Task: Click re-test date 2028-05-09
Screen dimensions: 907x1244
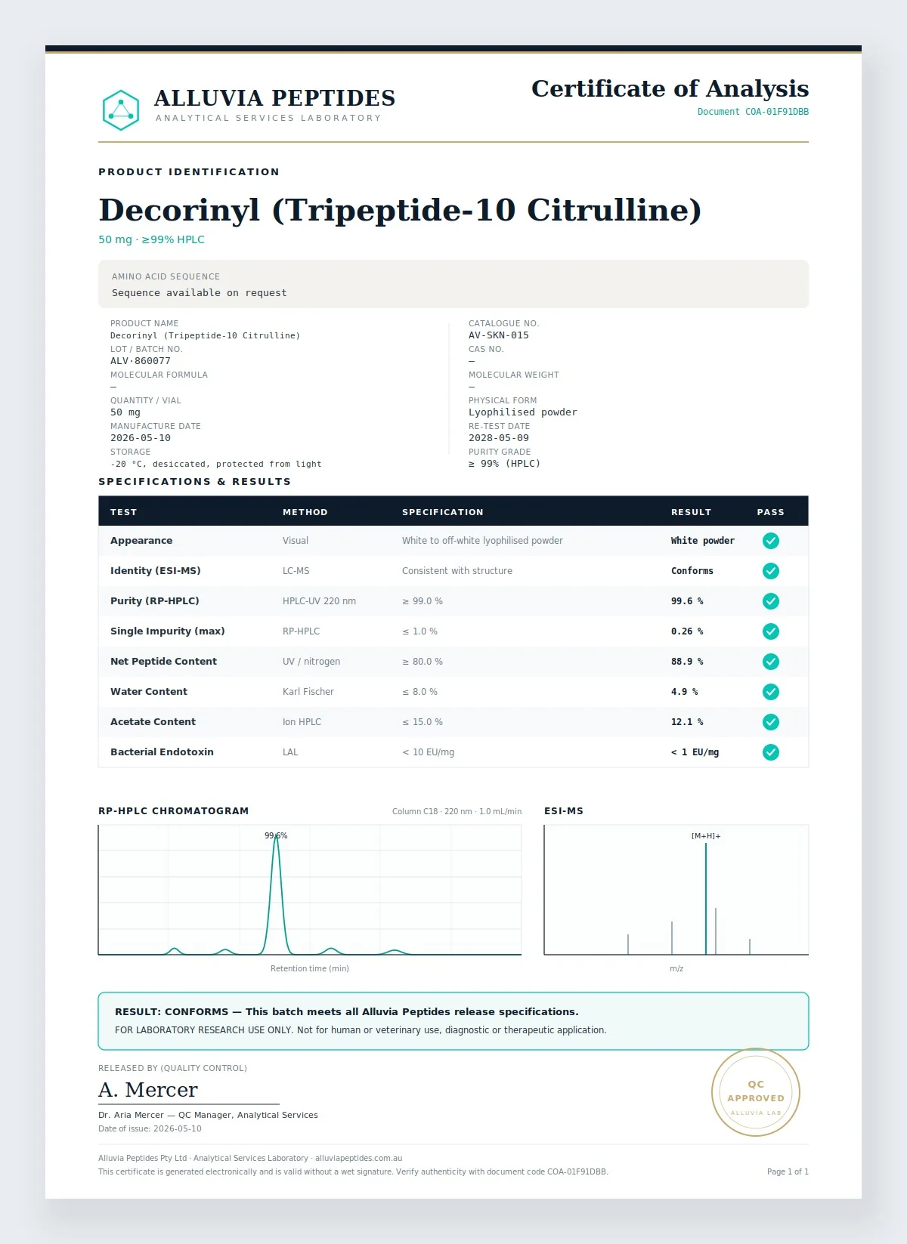Action: point(499,438)
